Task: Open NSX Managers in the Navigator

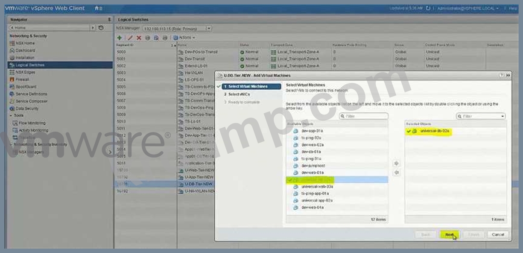Action: coord(31,152)
